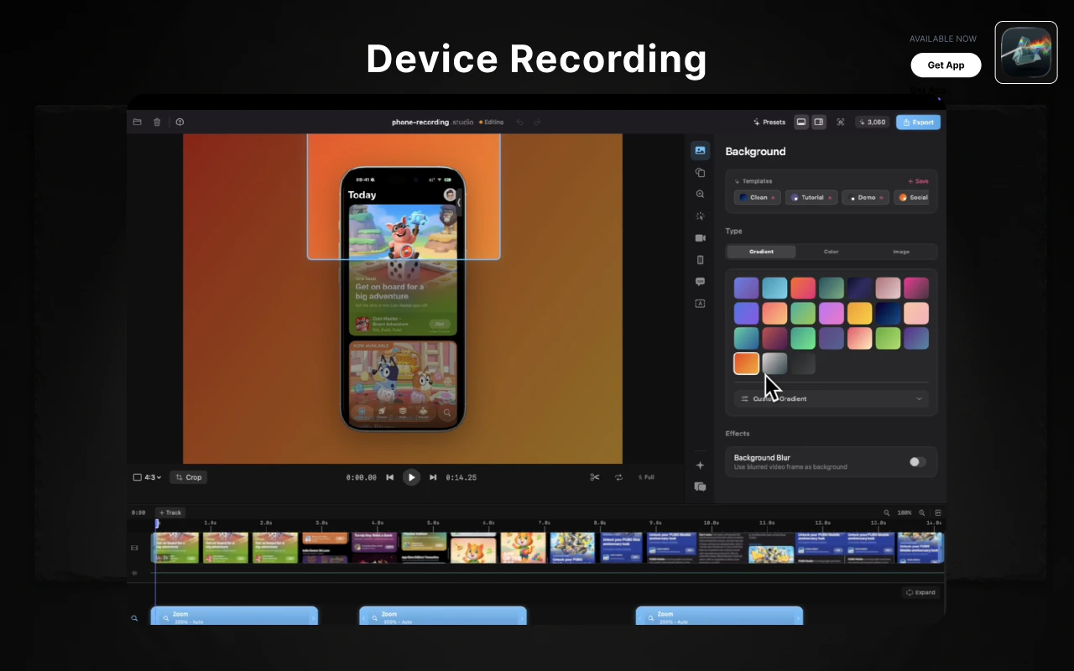Click the Expand button above zoom track
1074x671 pixels.
(x=920, y=592)
